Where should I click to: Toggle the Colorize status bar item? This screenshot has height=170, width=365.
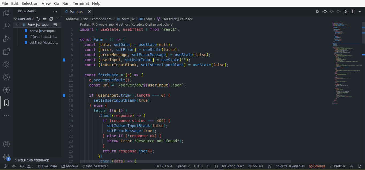pos(317,166)
